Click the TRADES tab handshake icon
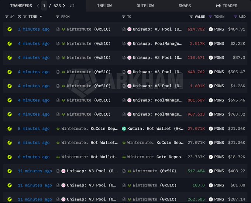 [218, 6]
